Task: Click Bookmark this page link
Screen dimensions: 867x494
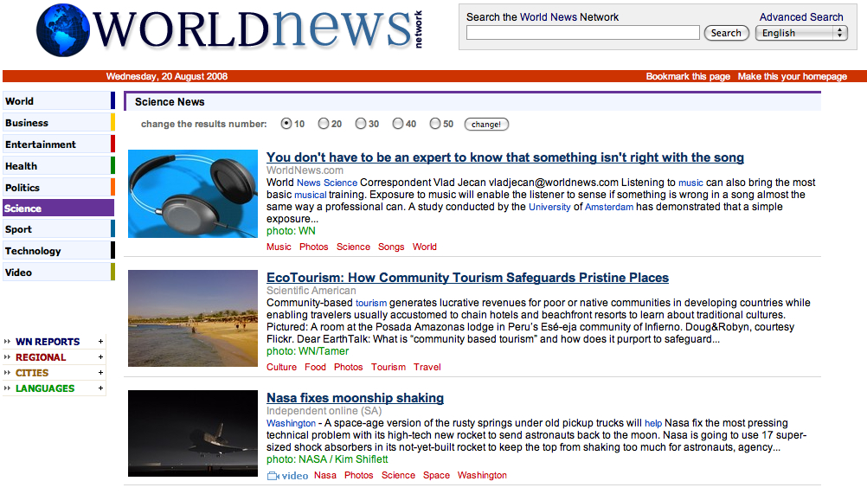Action: 688,76
